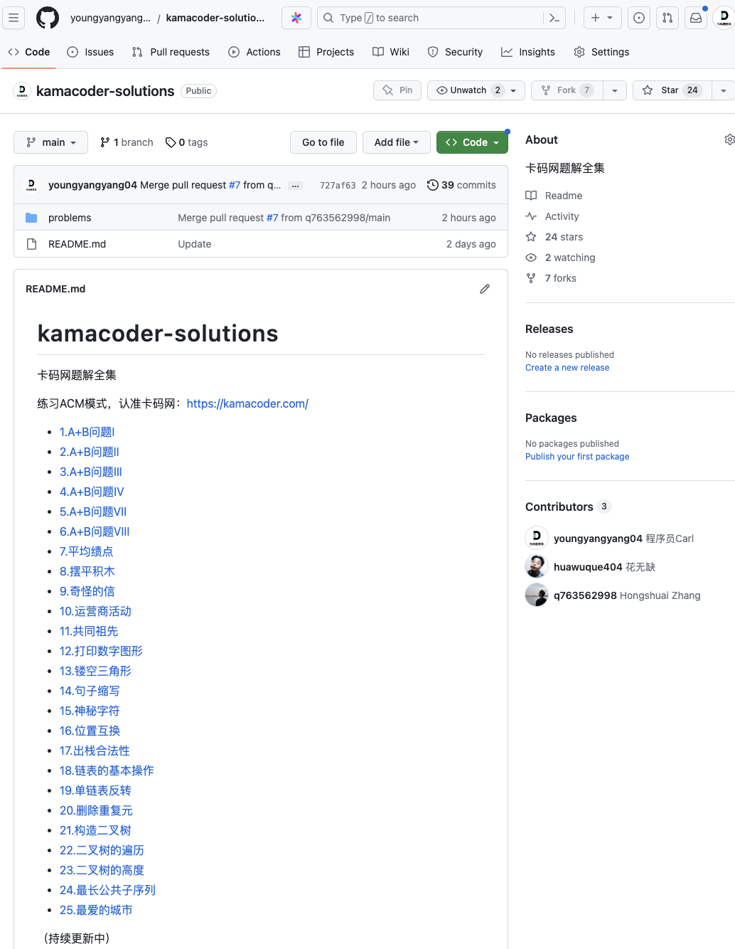This screenshot has width=735, height=949.
Task: Open the kamacoder.com link
Action: (x=247, y=403)
